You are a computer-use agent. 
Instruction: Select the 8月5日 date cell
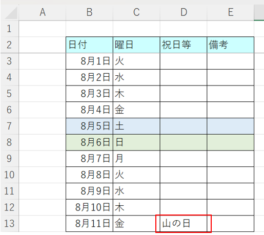click(x=89, y=126)
